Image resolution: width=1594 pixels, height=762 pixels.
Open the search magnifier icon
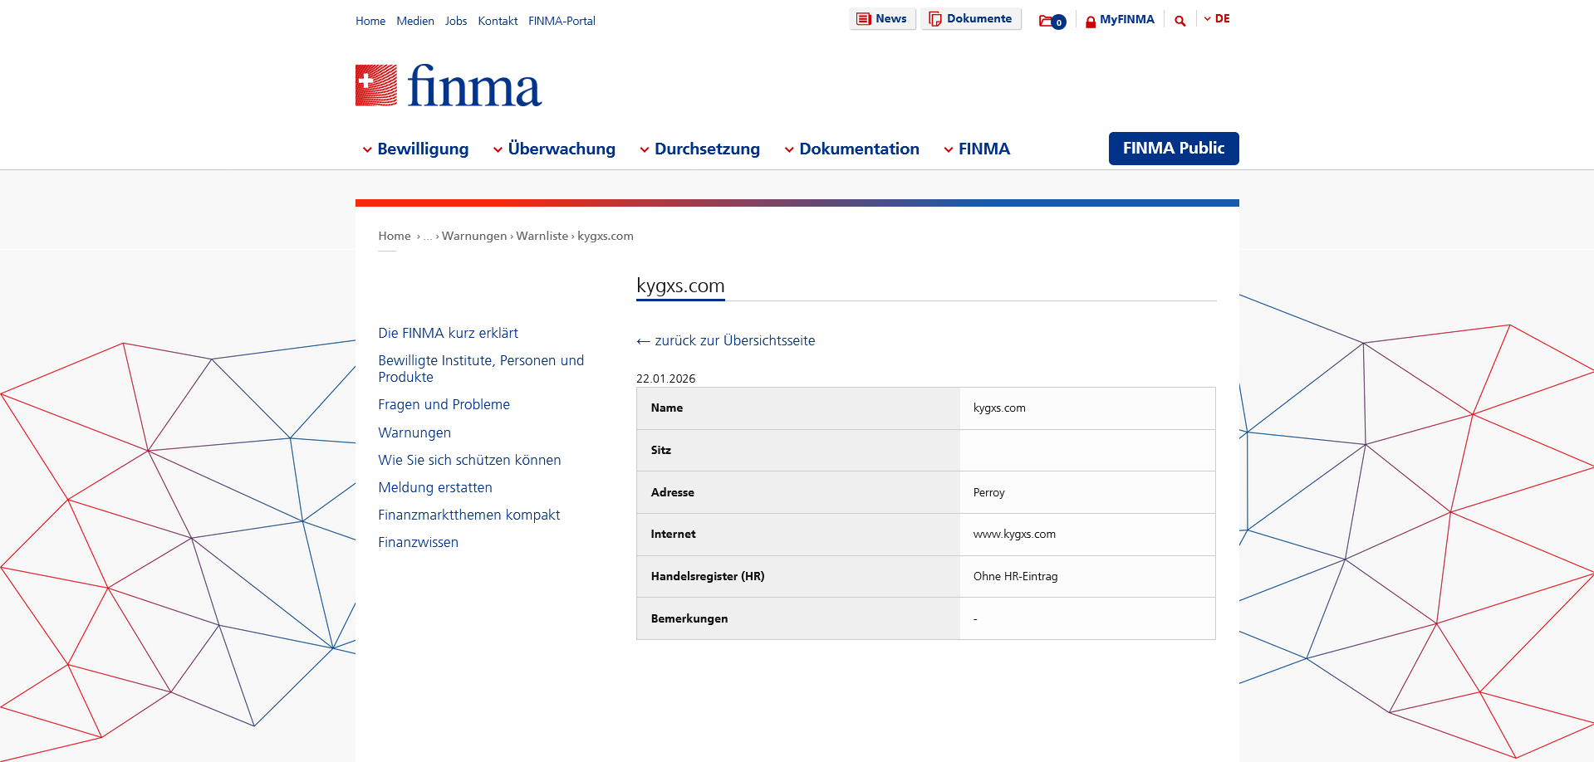(1180, 21)
